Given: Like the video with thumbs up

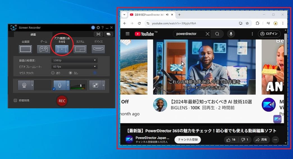Looking at the screenshot, I should 231,140.
